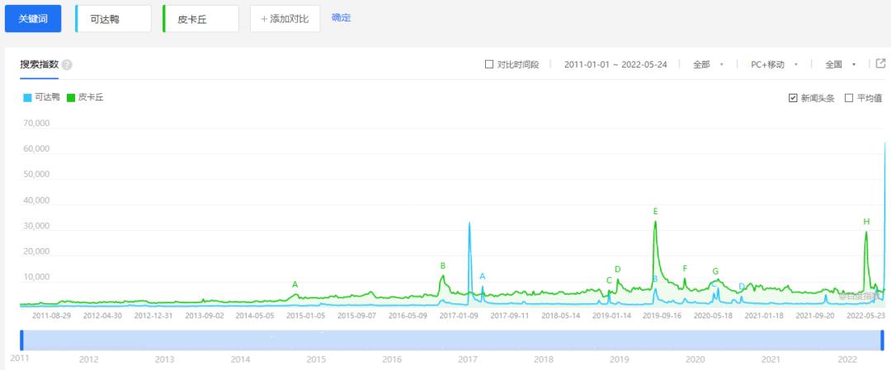Select green news marker E on chart
This screenshot has height=370, width=891.
(655, 212)
